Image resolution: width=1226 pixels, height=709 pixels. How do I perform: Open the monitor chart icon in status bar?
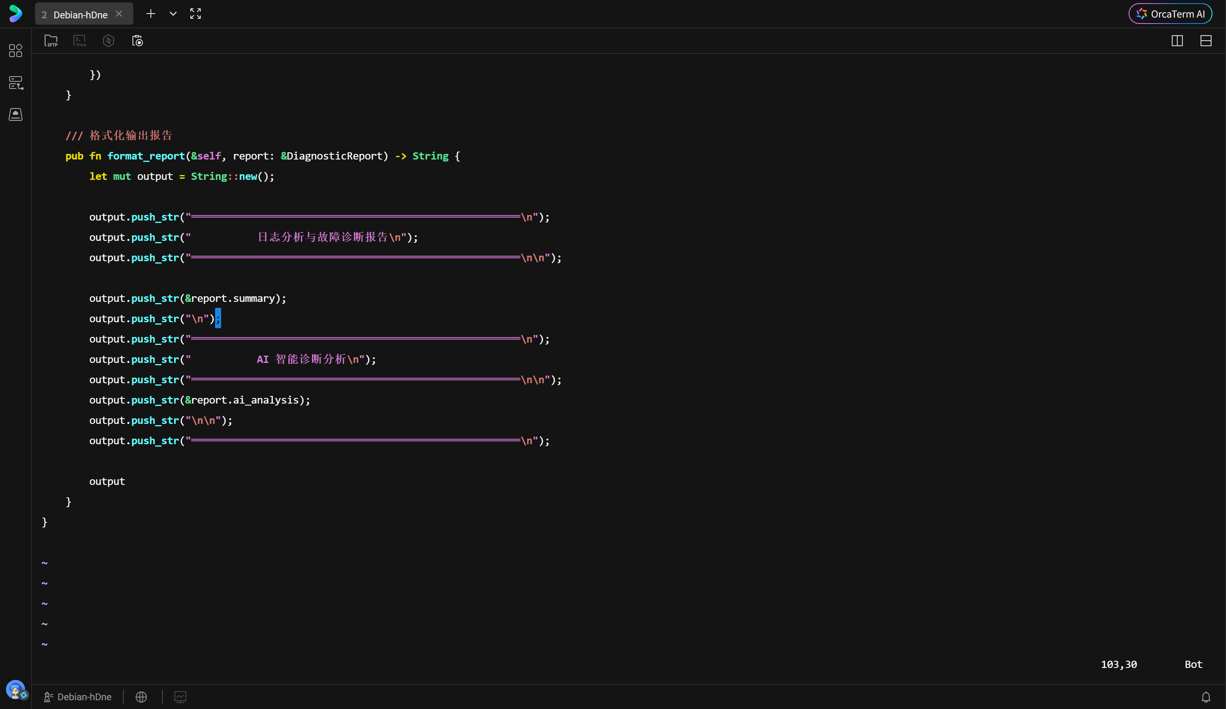[180, 697]
